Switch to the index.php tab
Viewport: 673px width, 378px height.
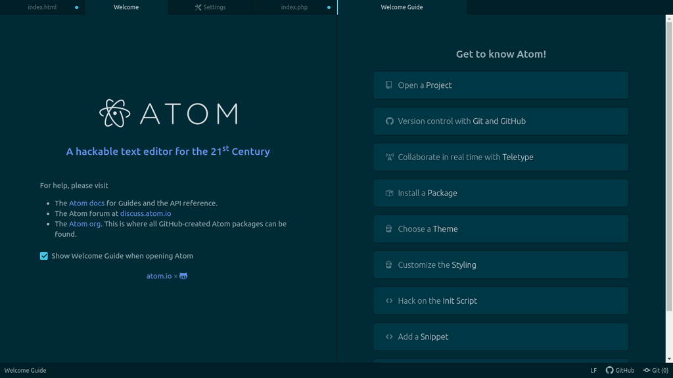(x=294, y=7)
